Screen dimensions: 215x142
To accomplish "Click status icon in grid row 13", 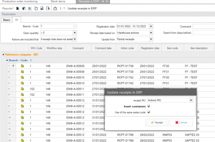I will click(x=22, y=135).
